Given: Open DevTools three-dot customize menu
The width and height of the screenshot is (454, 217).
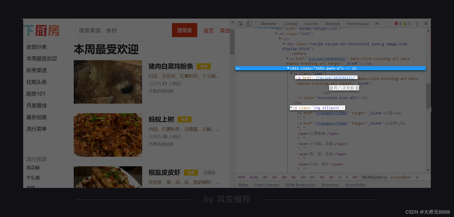Looking at the screenshot, I should pyautogui.click(x=417, y=24).
